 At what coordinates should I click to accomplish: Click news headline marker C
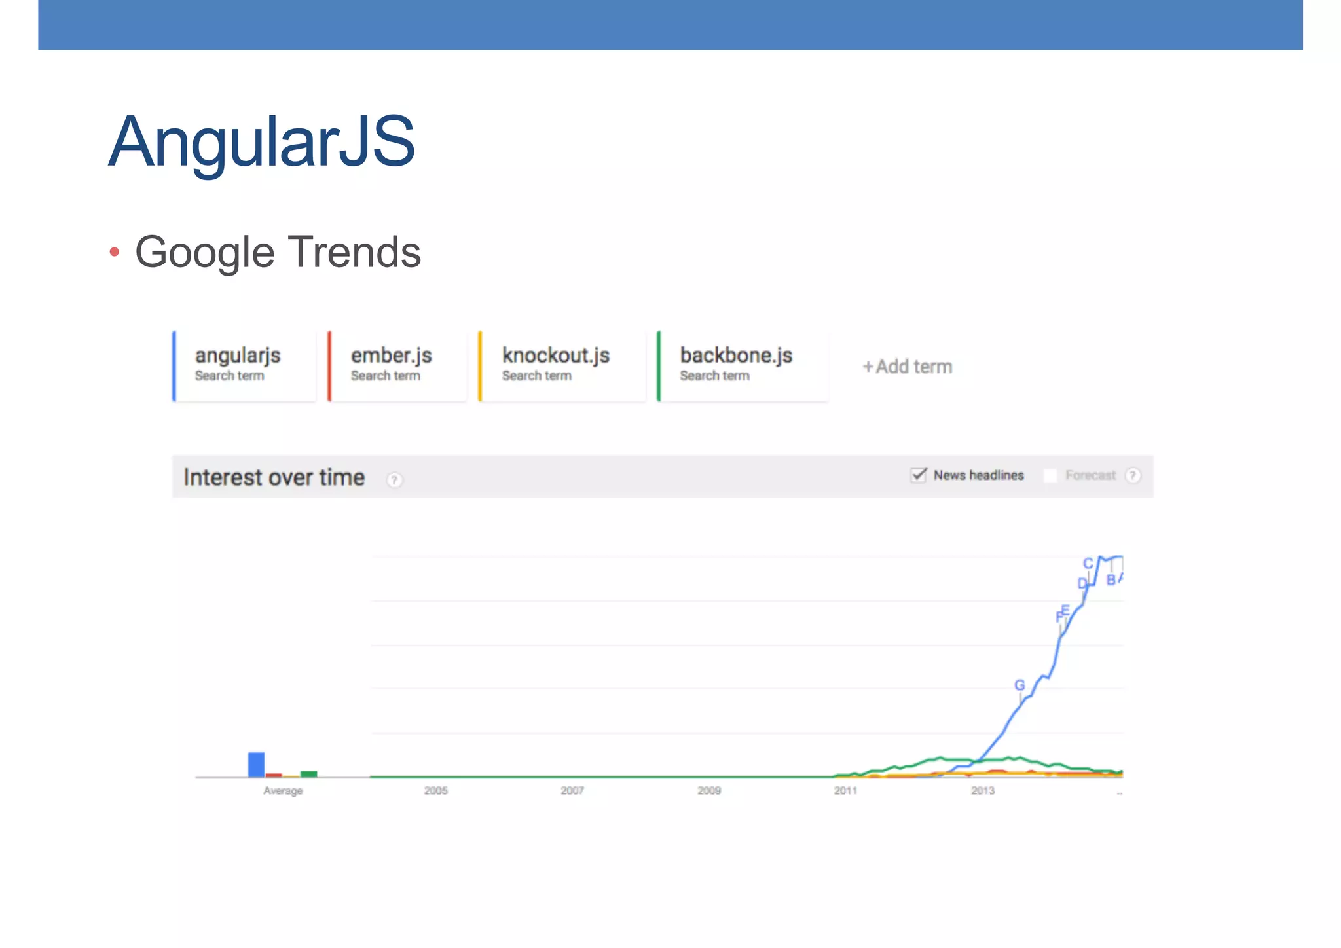1088,563
